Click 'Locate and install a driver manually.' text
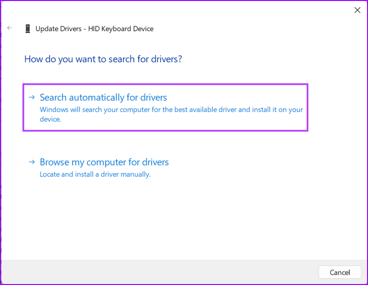This screenshot has width=368, height=285. (95, 174)
